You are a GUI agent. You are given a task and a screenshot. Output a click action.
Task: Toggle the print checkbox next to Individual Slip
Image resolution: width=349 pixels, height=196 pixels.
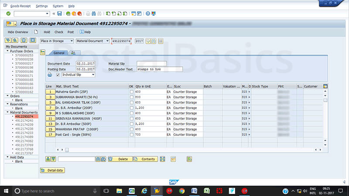click(x=58, y=75)
